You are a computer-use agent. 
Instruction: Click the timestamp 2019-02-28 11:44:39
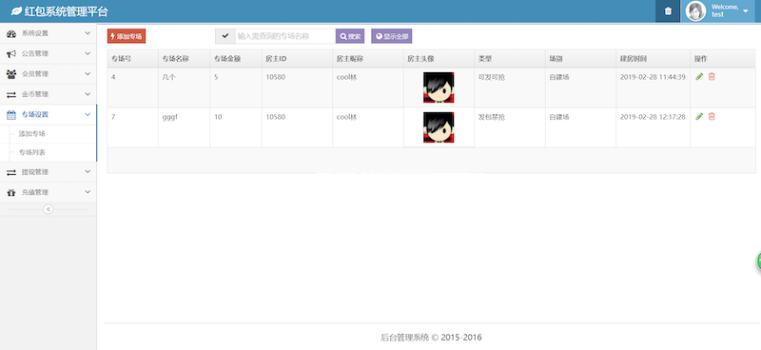click(x=653, y=77)
